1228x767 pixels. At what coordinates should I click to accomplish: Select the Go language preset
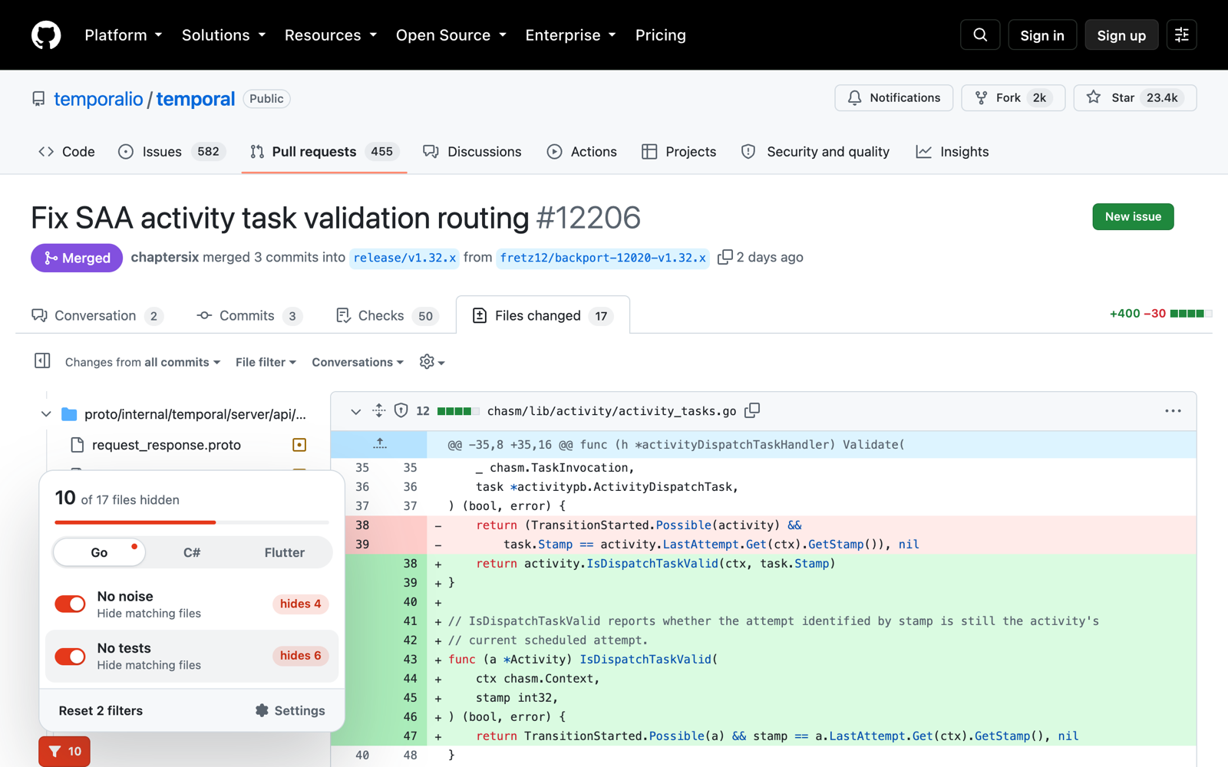pyautogui.click(x=99, y=552)
